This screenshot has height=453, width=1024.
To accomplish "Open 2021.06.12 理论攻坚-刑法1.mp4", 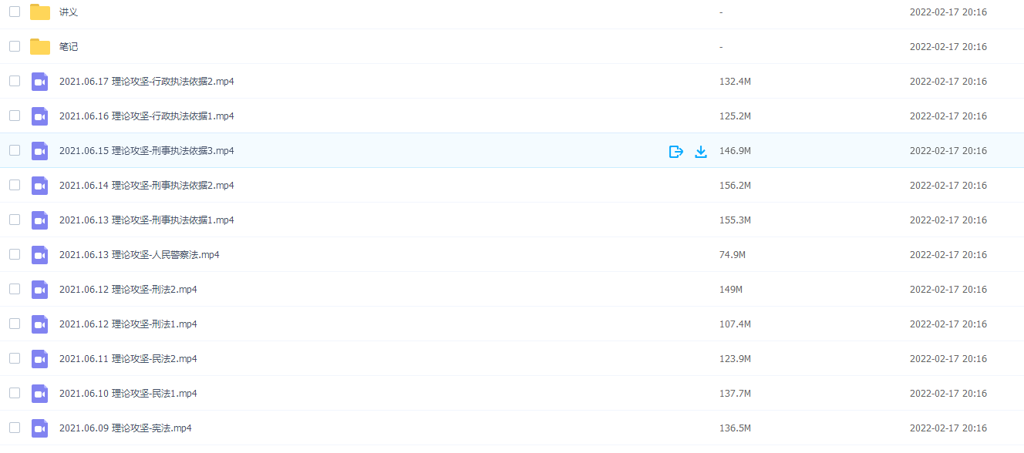I will [128, 324].
